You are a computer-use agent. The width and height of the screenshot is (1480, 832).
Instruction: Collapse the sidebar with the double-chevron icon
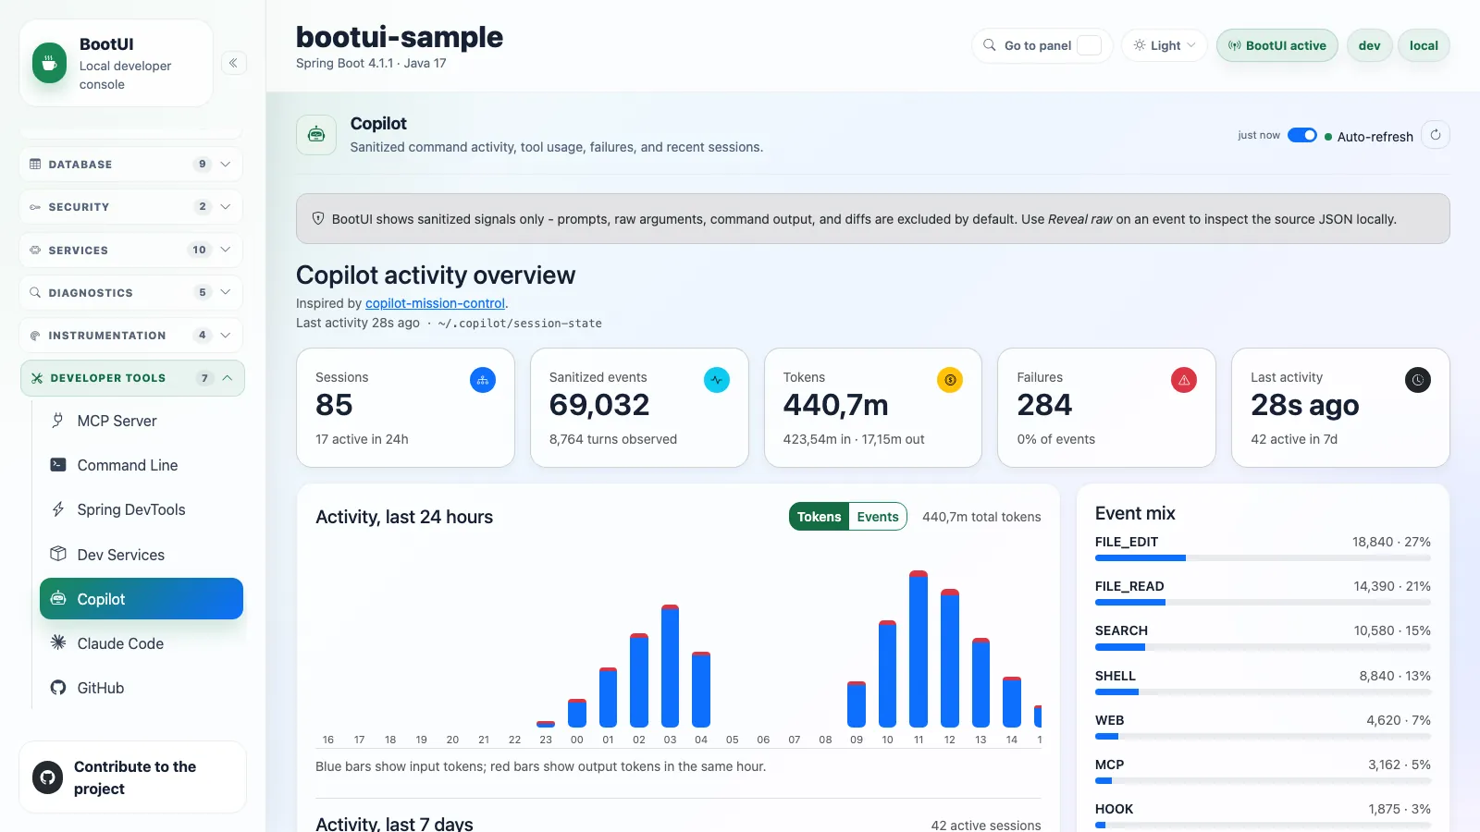(233, 63)
